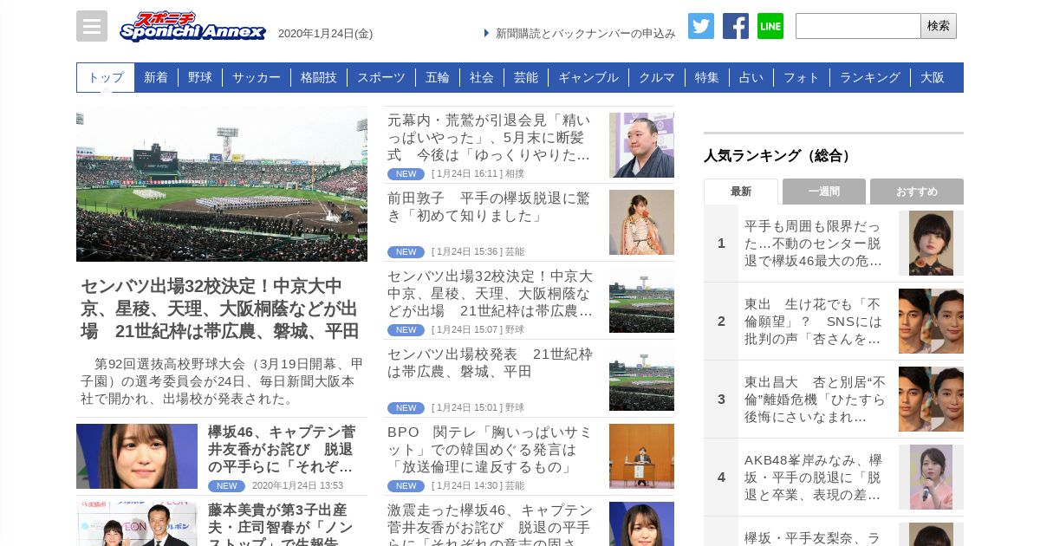Open rank 4 峯岸みなみ thumbnail

(931, 477)
